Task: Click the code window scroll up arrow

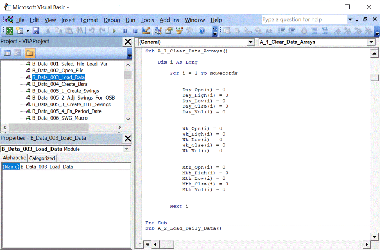Action: coord(374,53)
